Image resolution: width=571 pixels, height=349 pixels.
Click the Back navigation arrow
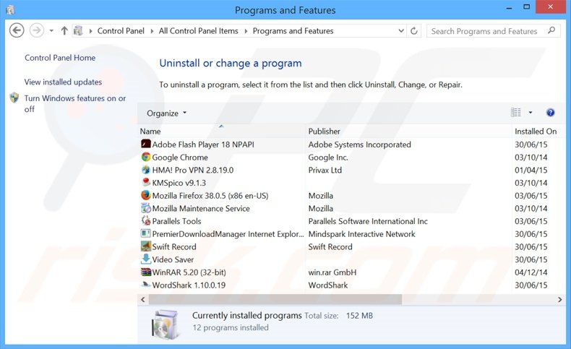pos(17,30)
